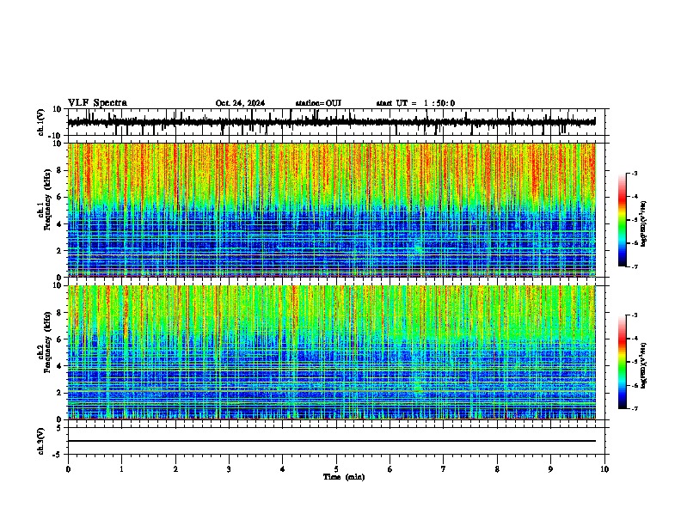Click the time axis tick label "3"

pos(229,469)
